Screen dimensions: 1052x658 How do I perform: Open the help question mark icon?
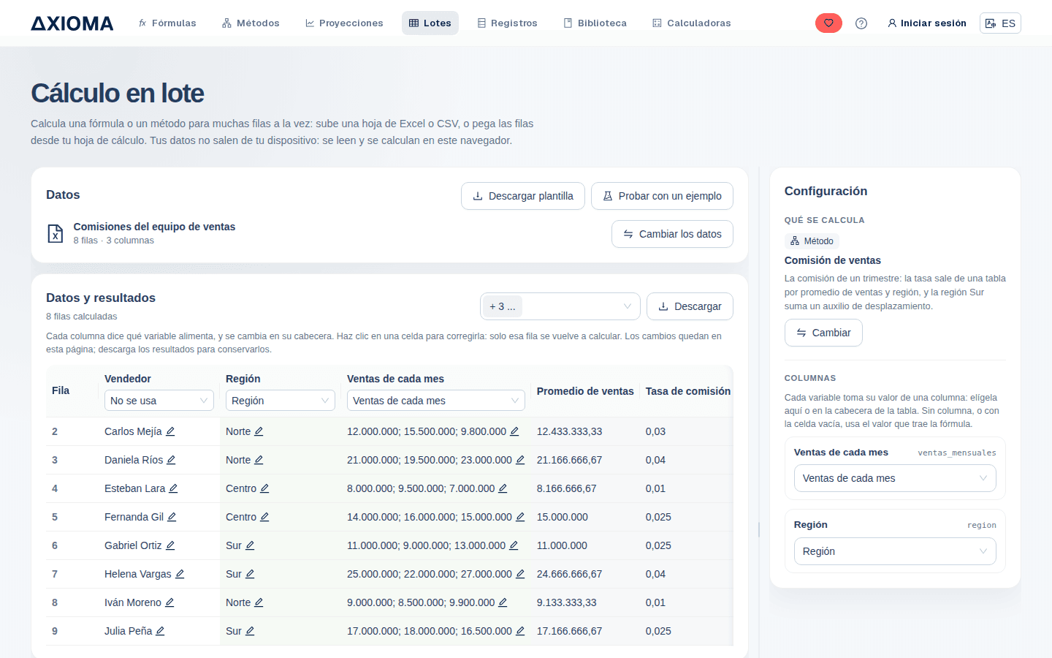coord(861,23)
